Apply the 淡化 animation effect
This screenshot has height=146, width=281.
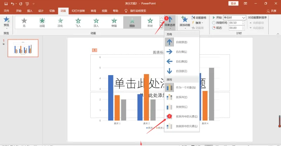tap(60, 22)
